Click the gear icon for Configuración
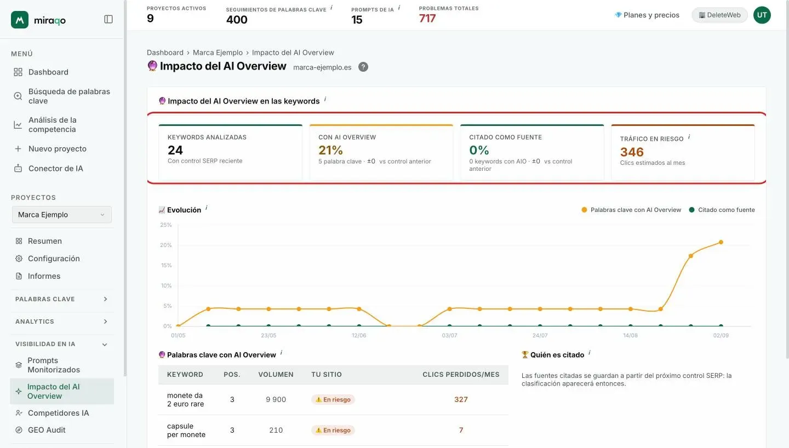The width and height of the screenshot is (789, 448). (x=19, y=259)
